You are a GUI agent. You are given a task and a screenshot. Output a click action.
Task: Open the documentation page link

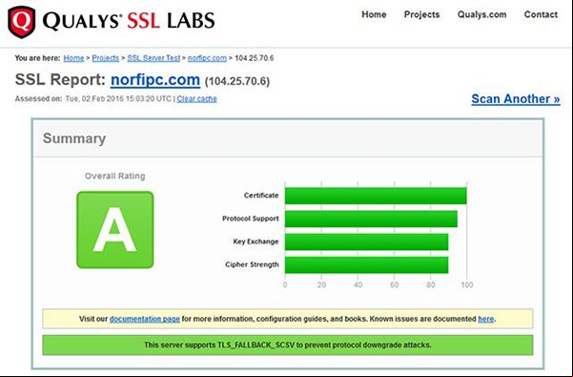145,319
